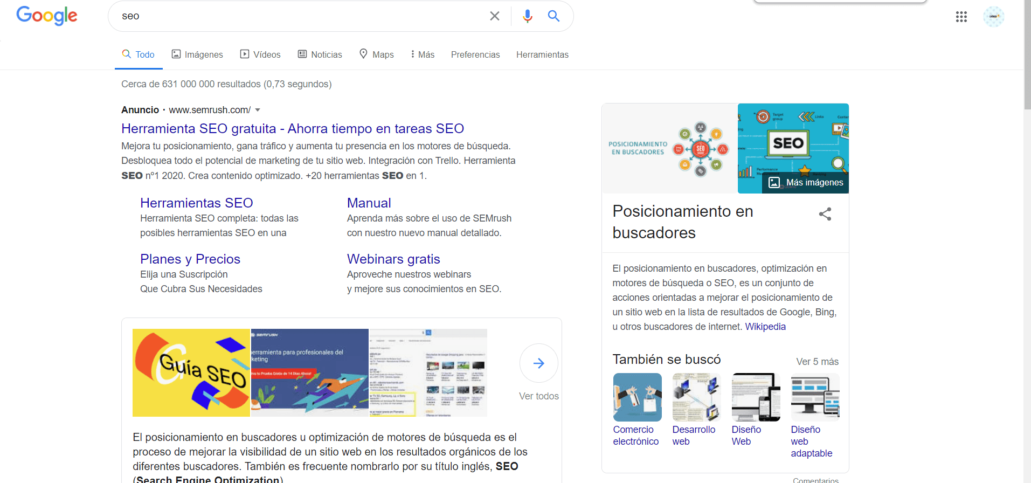
Task: Click the Google logo
Action: click(47, 16)
